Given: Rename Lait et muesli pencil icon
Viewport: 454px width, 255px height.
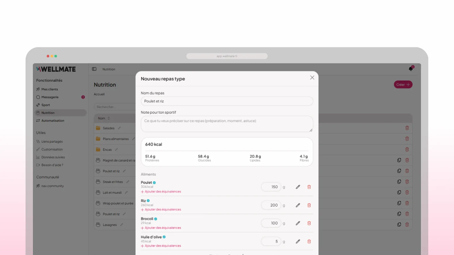Looking at the screenshot, I should tap(126, 193).
